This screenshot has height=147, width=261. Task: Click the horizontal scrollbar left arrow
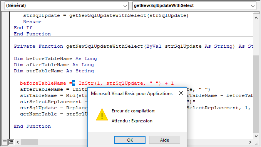(x=18, y=142)
